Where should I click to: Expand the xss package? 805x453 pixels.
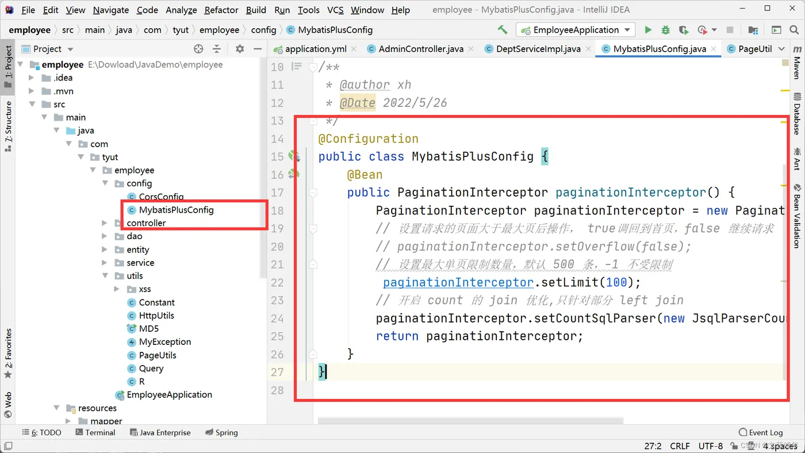pyautogui.click(x=117, y=289)
